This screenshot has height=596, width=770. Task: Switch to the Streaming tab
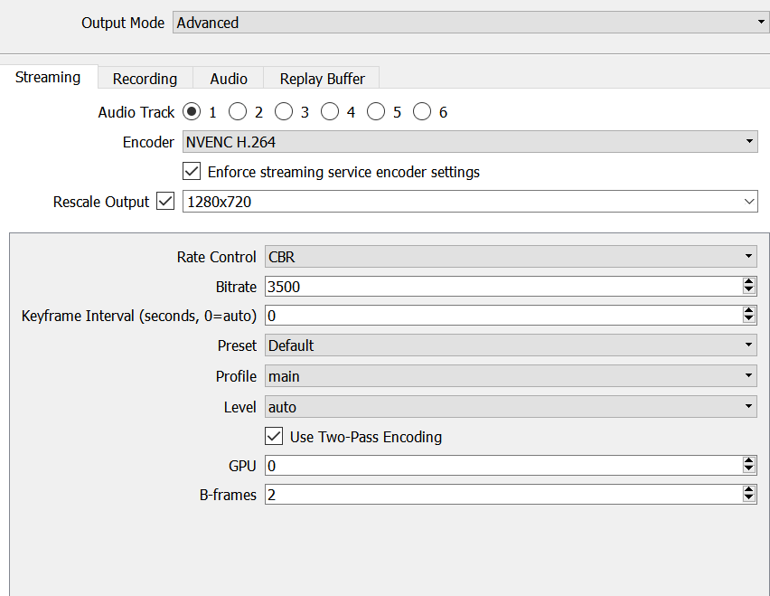48,77
